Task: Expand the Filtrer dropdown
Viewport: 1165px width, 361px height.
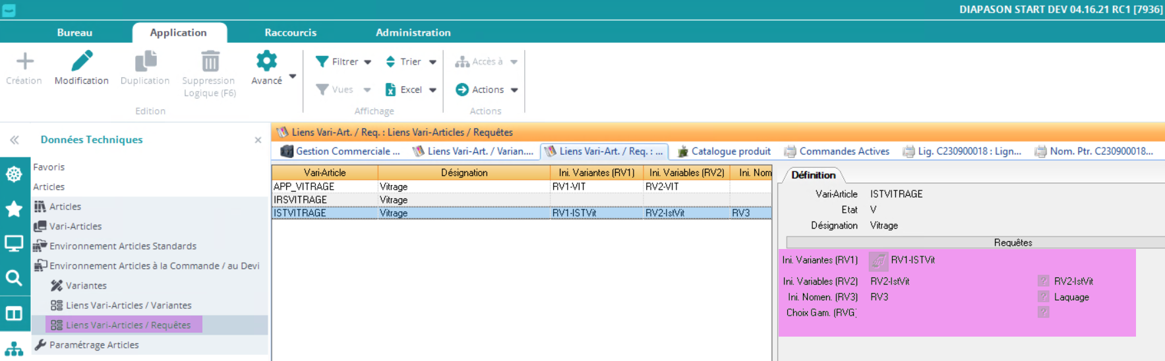Action: point(367,62)
